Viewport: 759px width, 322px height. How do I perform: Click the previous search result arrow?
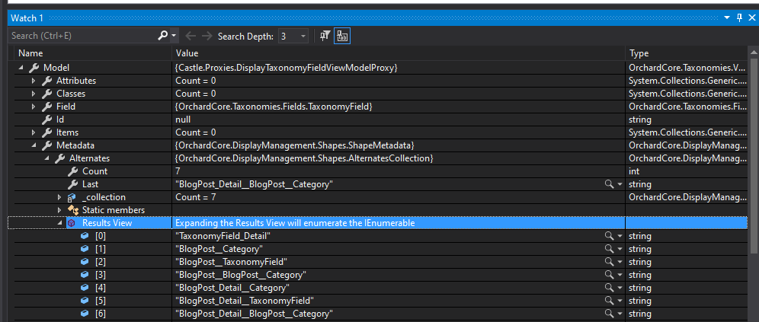(191, 36)
